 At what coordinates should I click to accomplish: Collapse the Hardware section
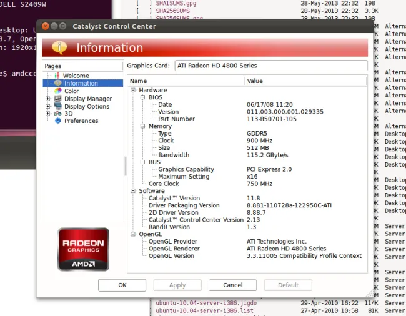(133, 90)
